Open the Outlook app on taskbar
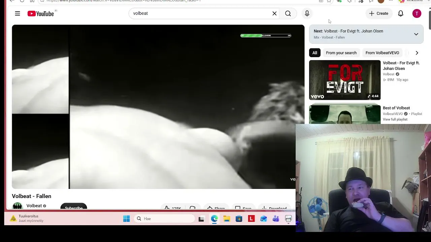 coord(264,219)
